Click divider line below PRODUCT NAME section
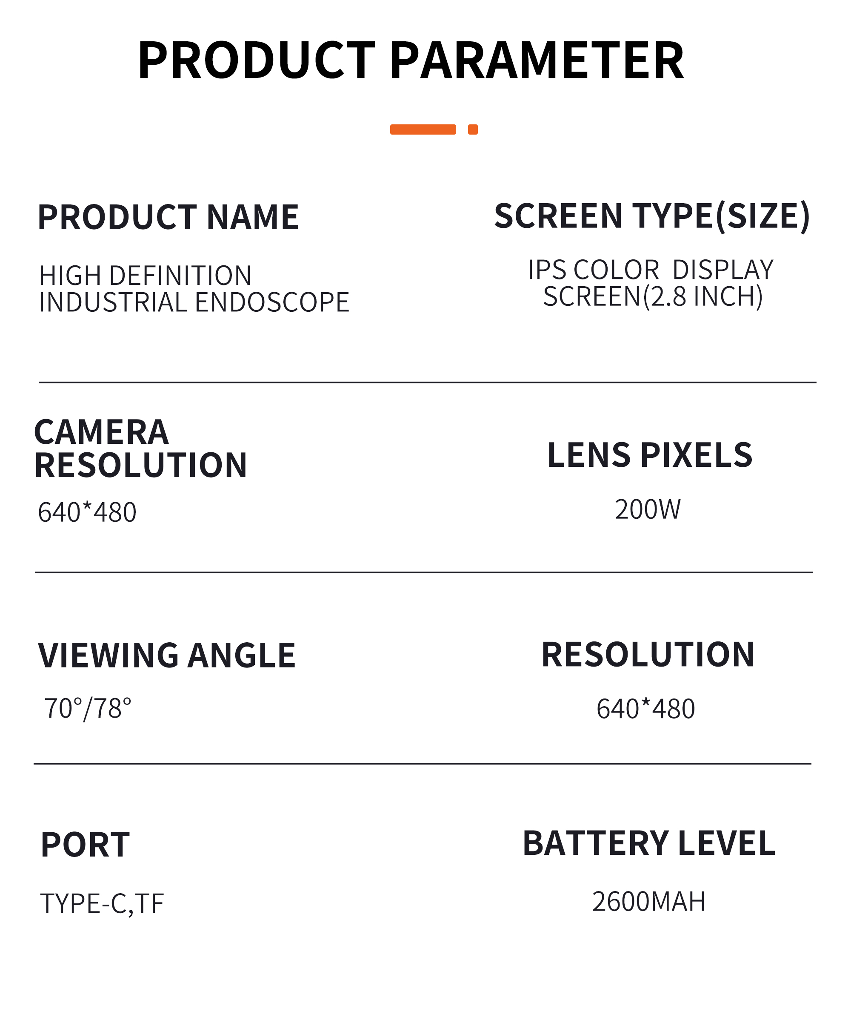Viewport: 851px width, 1012px height. 428,382
